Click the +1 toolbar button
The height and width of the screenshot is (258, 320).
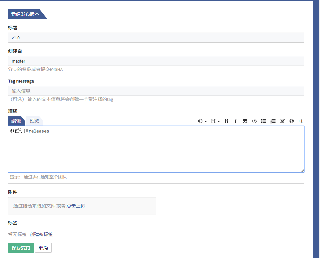pyautogui.click(x=300, y=121)
